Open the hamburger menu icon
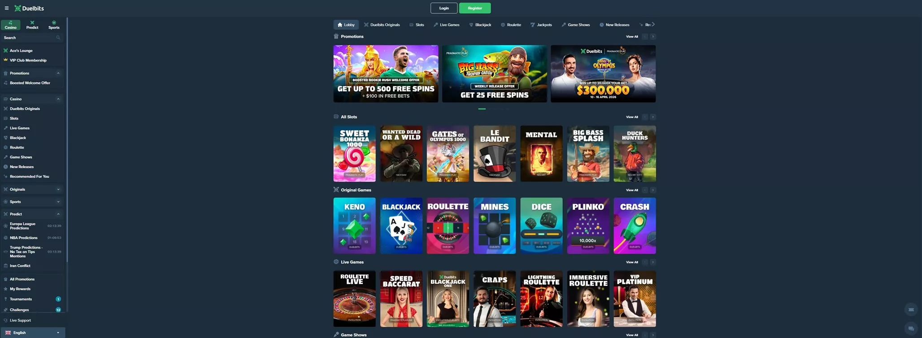 click(6, 8)
